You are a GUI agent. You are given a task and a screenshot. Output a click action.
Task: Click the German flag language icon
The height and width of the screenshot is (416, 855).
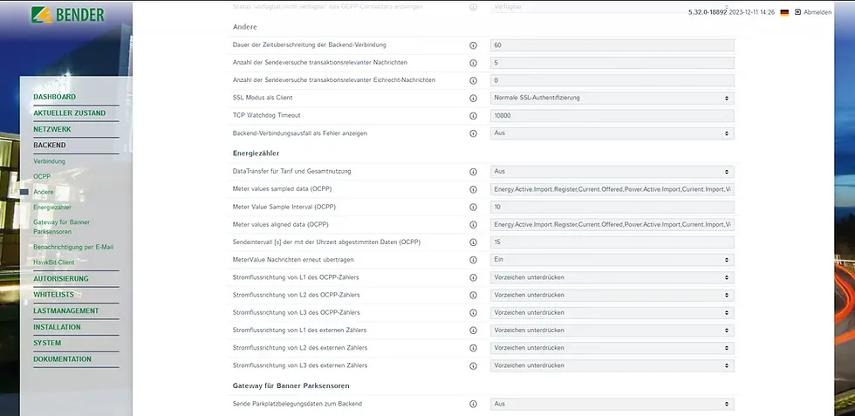point(784,12)
